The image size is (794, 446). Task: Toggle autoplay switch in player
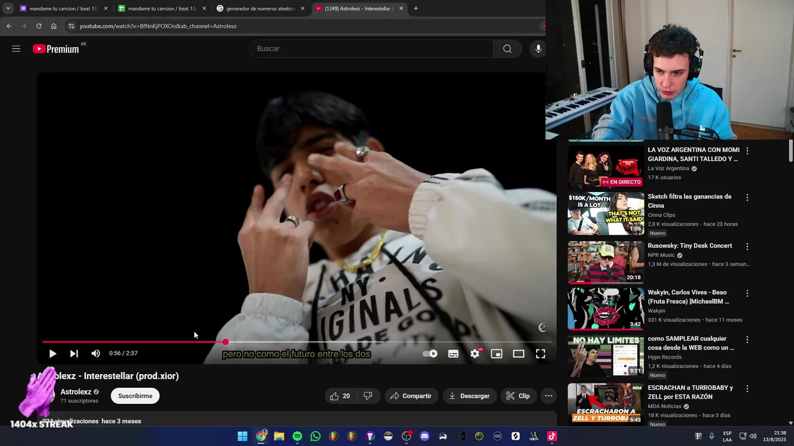pyautogui.click(x=430, y=354)
